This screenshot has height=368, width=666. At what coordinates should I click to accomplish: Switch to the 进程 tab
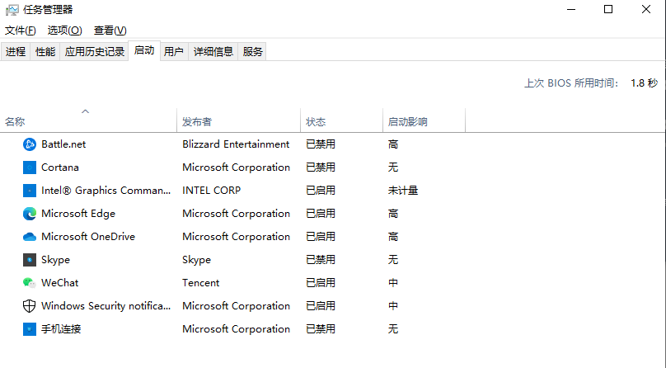tap(16, 51)
